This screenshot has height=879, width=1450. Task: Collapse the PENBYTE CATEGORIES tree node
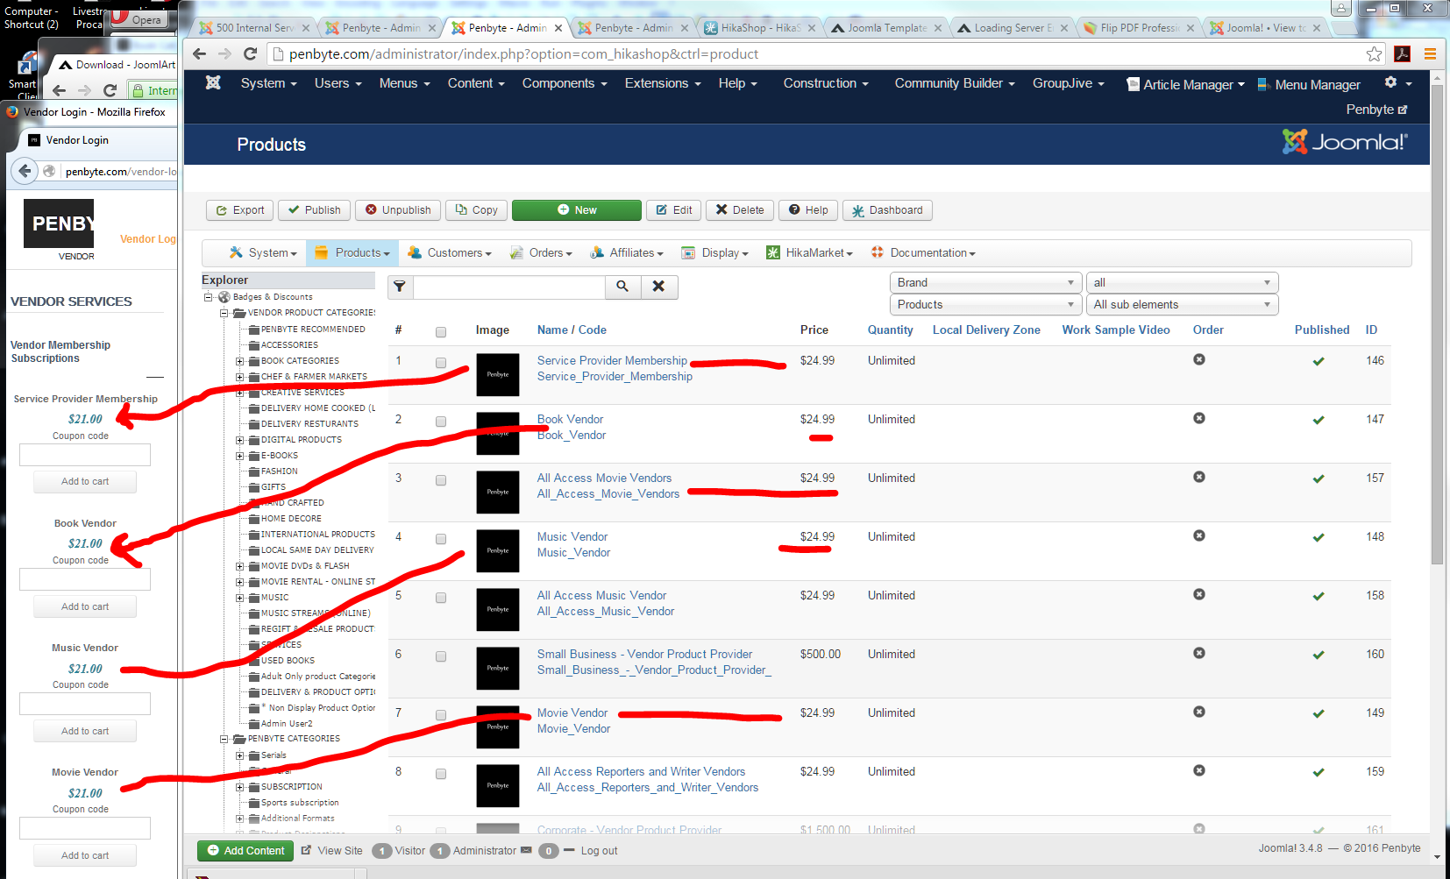point(224,739)
